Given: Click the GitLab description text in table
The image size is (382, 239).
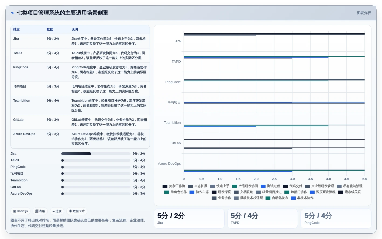Looking at the screenshot, I should tap(109, 122).
